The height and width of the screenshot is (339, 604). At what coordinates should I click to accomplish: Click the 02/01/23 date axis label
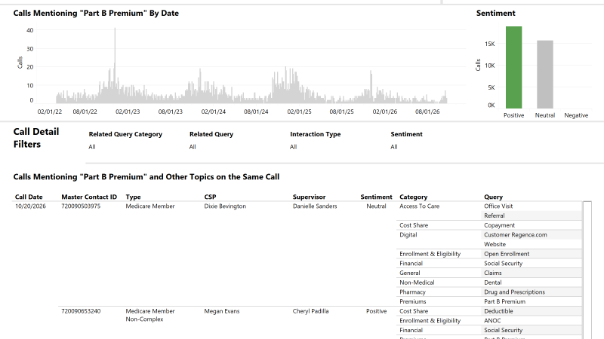point(128,111)
